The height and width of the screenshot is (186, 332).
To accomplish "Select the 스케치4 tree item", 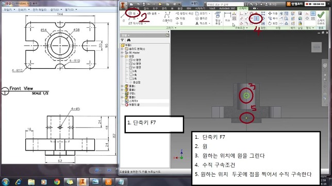I will coord(131,101).
